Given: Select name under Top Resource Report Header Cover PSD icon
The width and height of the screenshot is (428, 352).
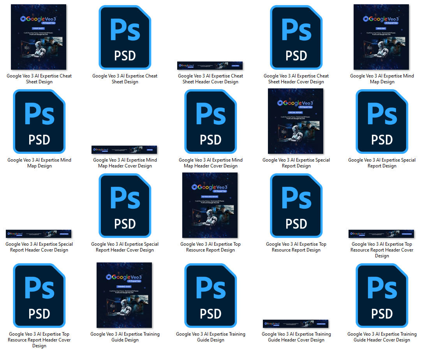Looking at the screenshot, I should (x=39, y=340).
